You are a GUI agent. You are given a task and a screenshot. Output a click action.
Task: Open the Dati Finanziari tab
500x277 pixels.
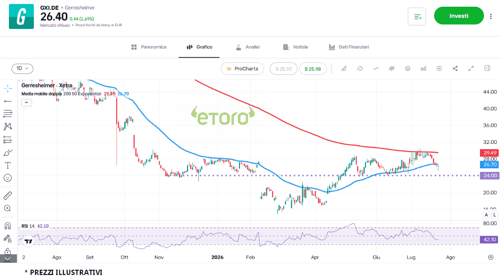coord(349,47)
